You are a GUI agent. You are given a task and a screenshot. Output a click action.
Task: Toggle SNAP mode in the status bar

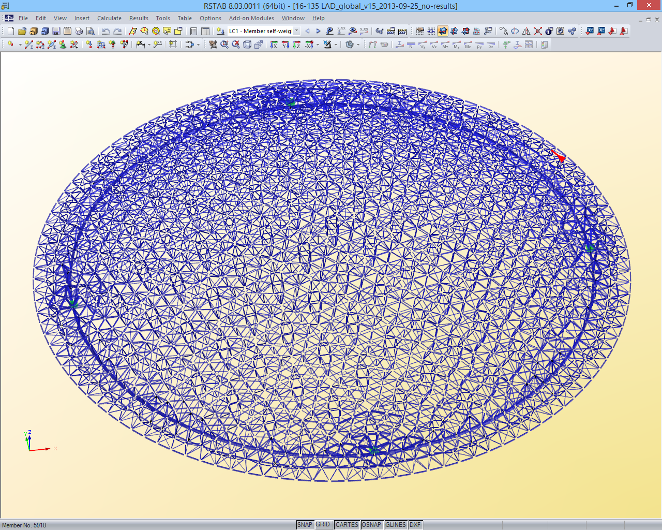[305, 524]
